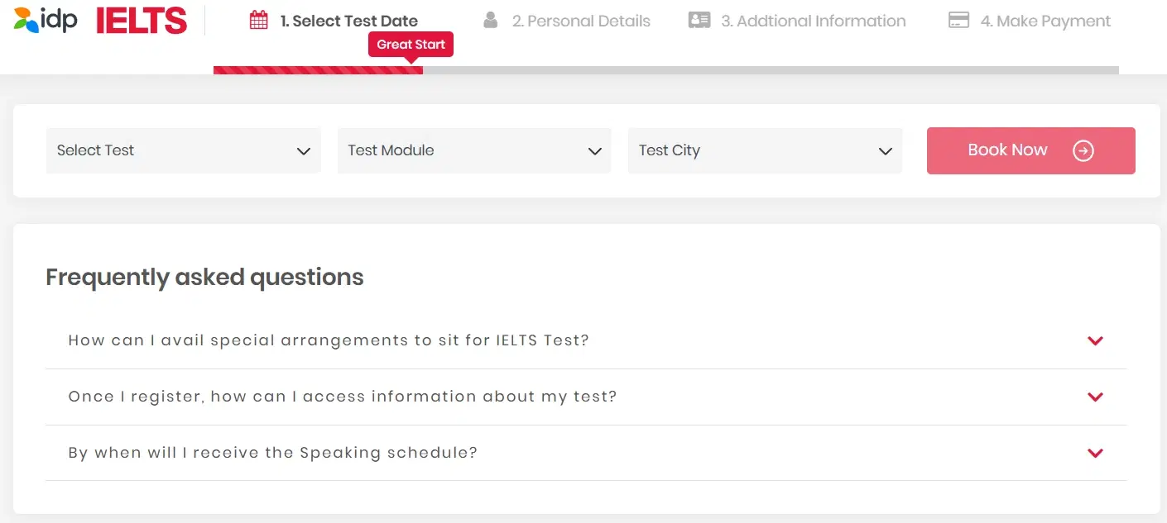Select the Additional Information step label

[x=811, y=21]
